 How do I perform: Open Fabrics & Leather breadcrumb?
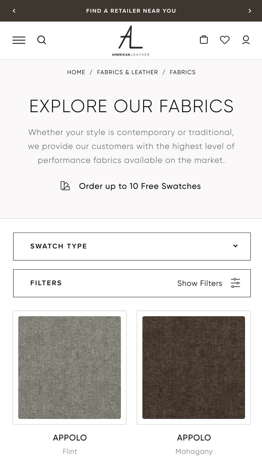[127, 72]
